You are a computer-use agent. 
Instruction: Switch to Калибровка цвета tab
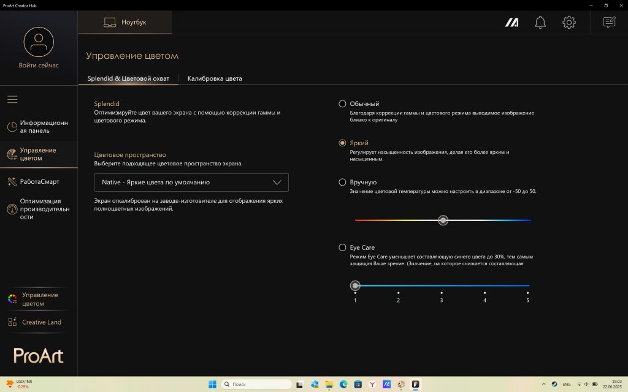[x=215, y=78]
